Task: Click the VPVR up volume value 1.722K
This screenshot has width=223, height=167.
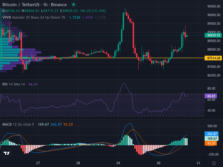Action: click(75, 17)
